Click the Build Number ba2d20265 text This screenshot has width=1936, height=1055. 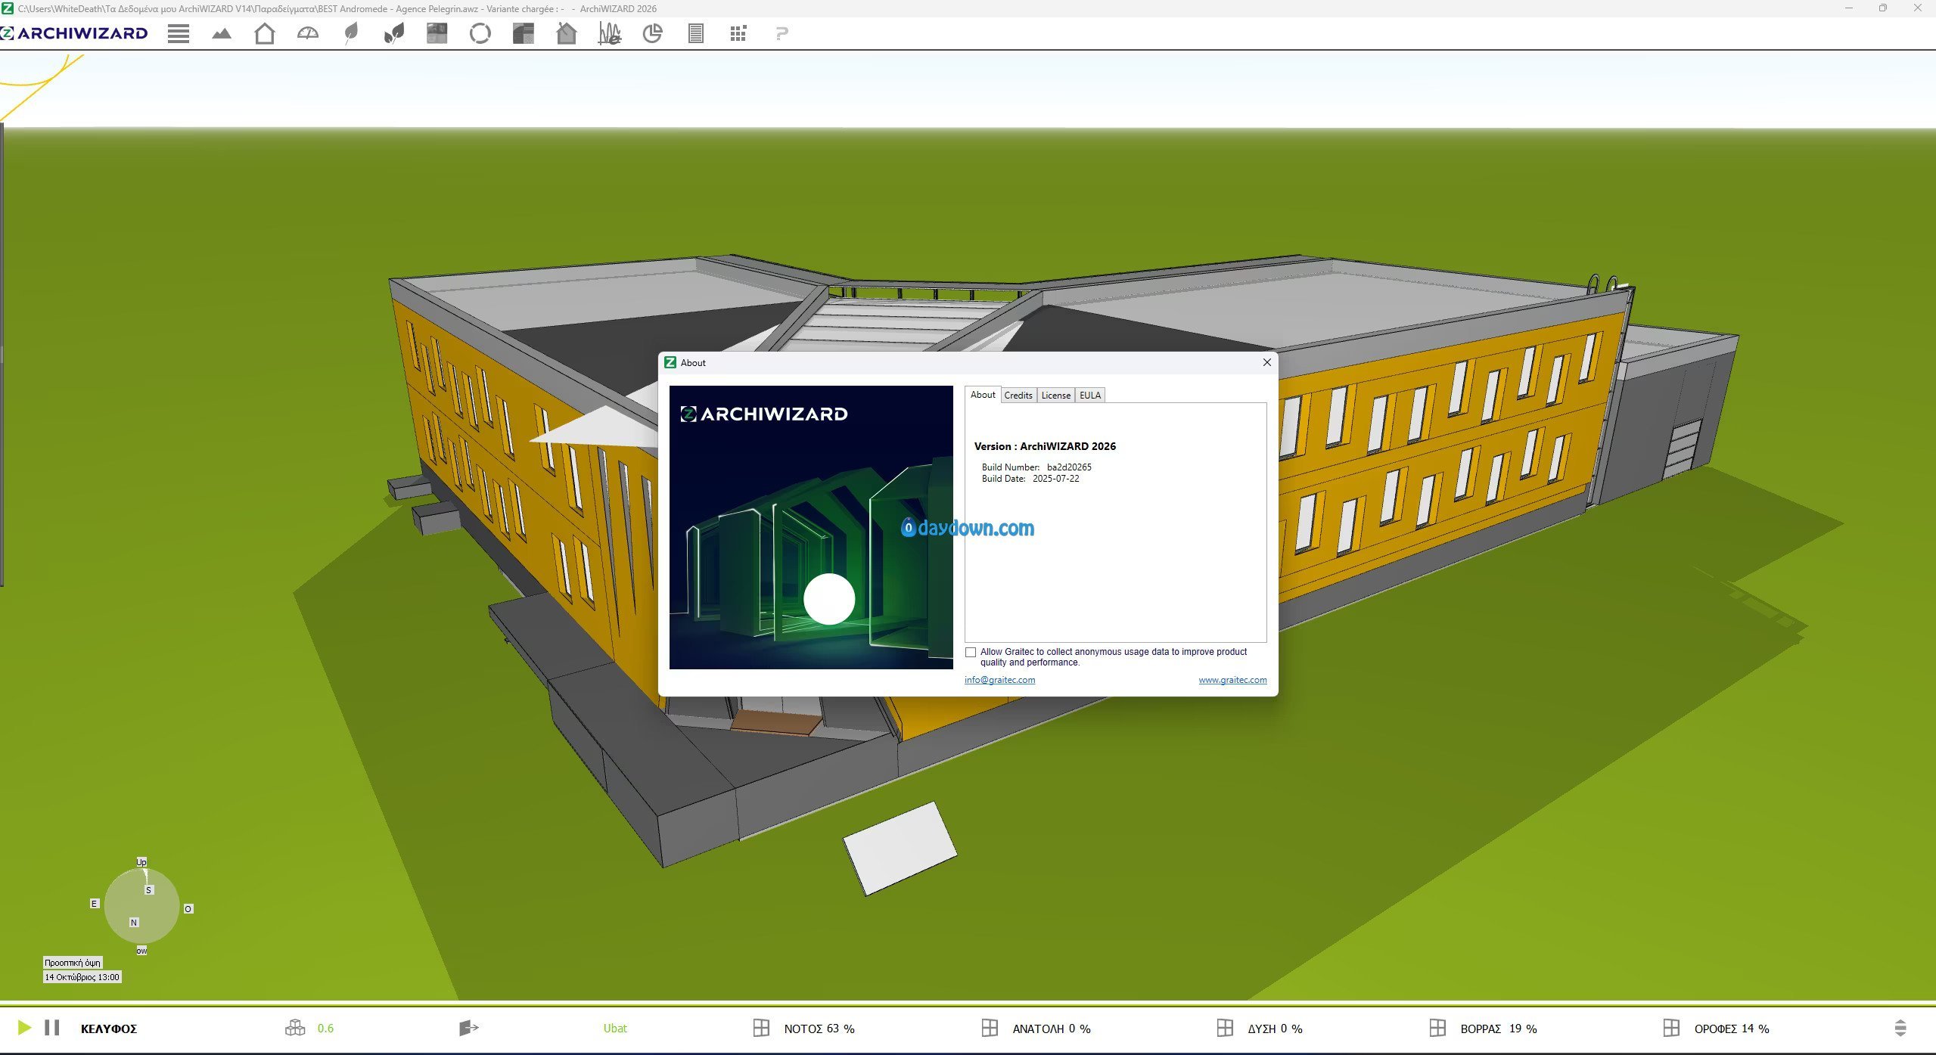pyautogui.click(x=1036, y=467)
